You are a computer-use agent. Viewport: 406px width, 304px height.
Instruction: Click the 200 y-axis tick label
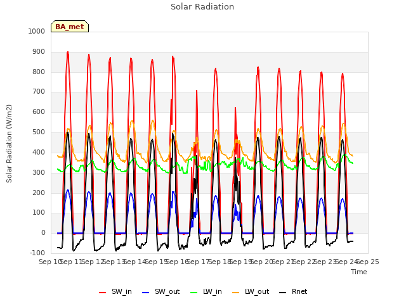click(39, 193)
